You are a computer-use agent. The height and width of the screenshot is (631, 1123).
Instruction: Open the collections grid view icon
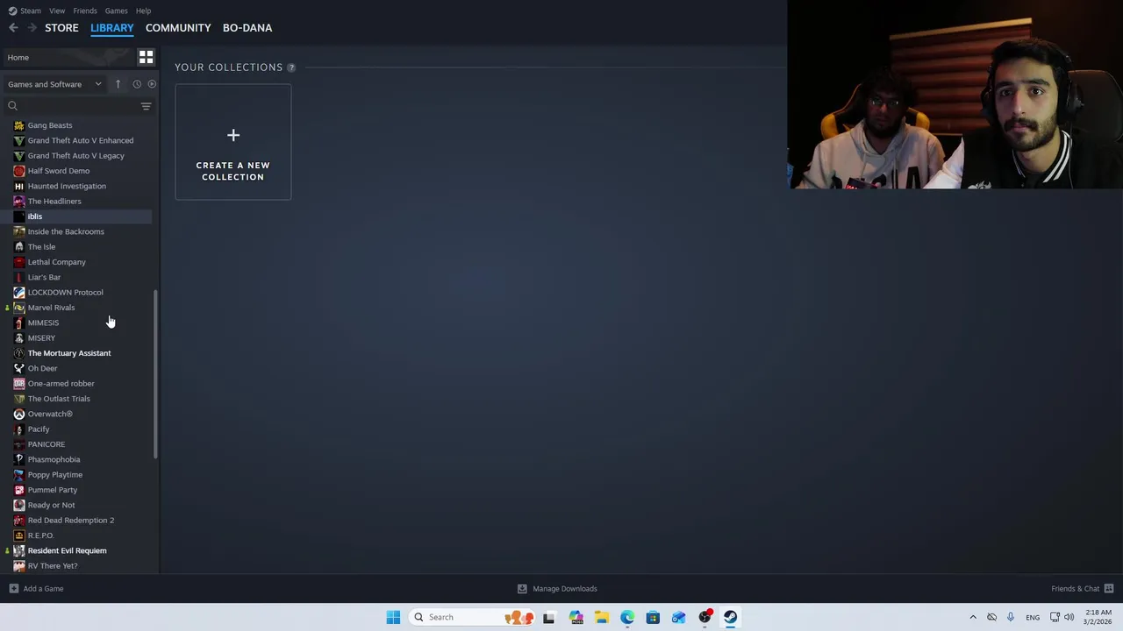click(x=146, y=57)
